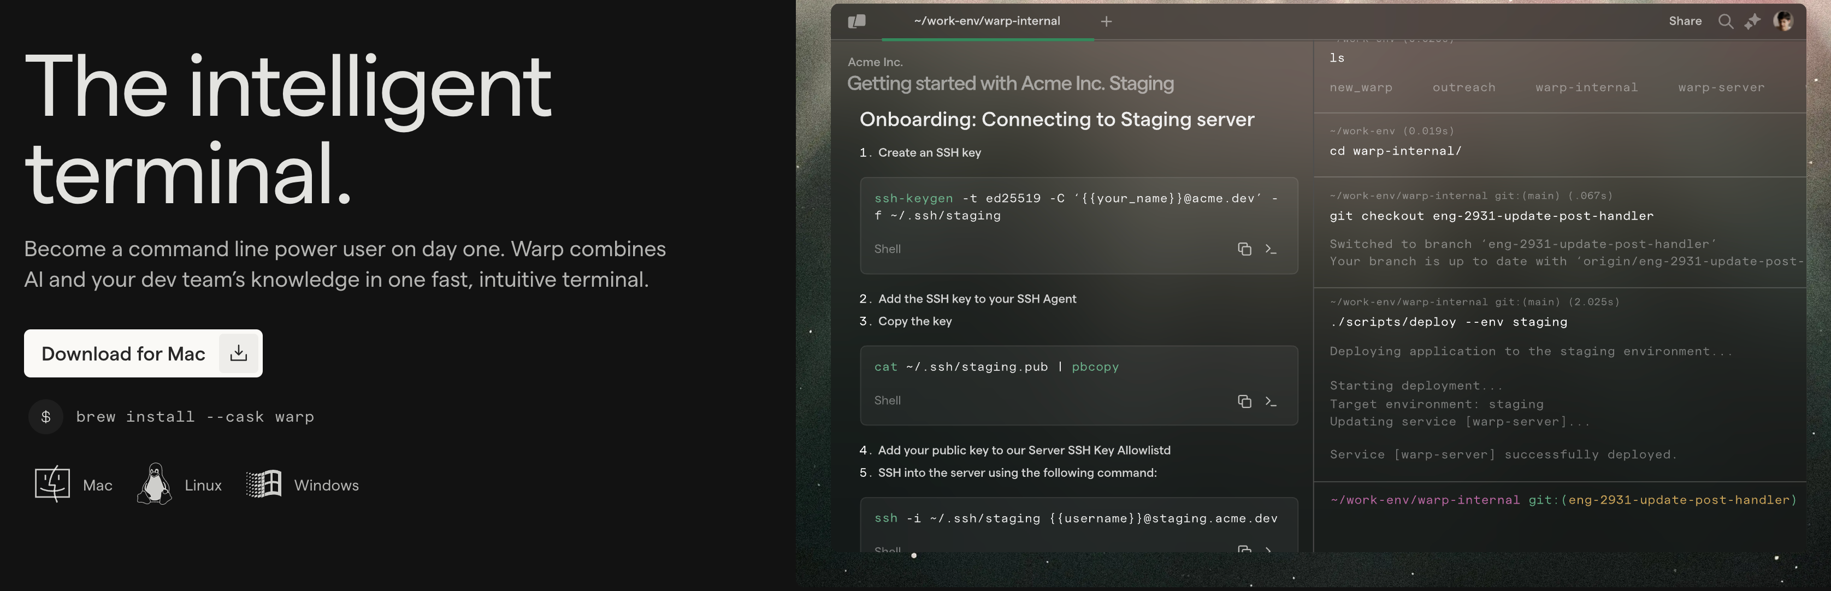Open search with magnifier icon
Screen dimensions: 1831x591
1725,21
